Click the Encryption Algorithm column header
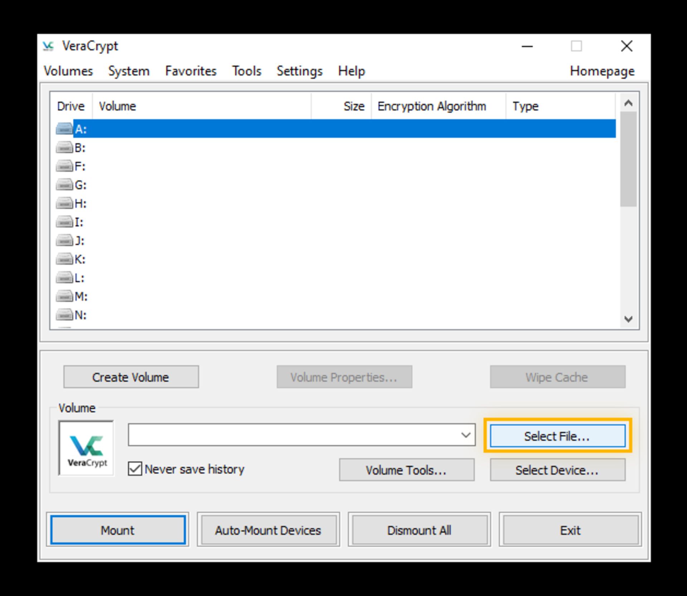Viewport: 687px width, 596px height. pos(439,106)
